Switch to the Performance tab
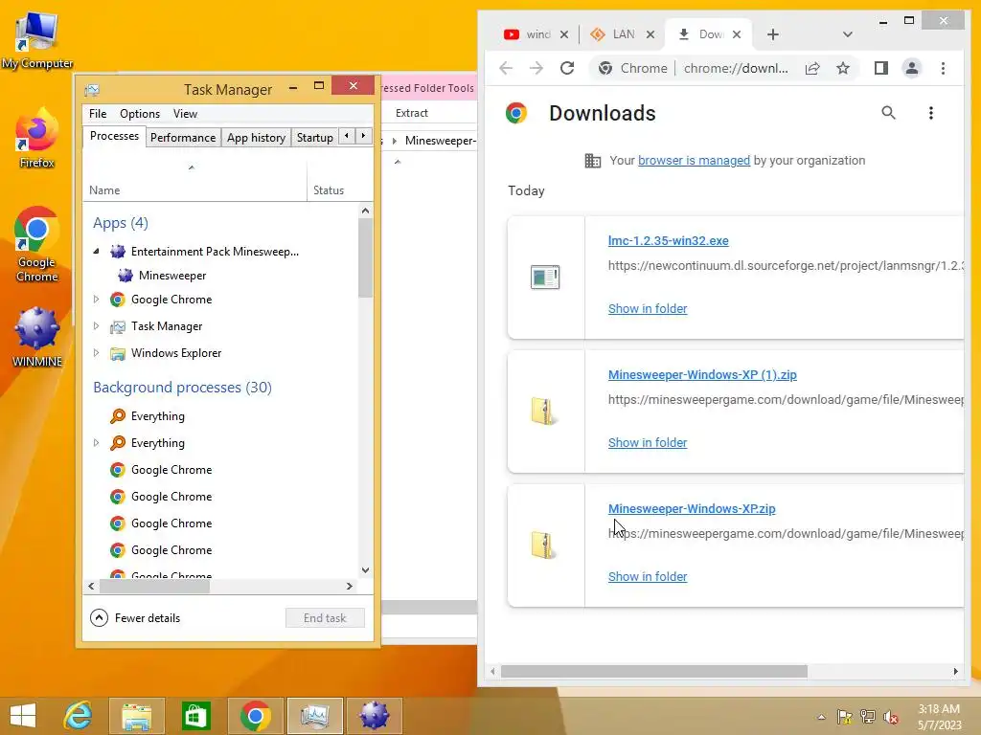Image resolution: width=981 pixels, height=735 pixels. pyautogui.click(x=183, y=138)
